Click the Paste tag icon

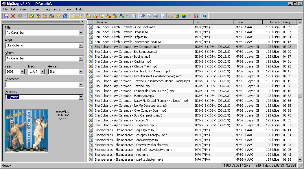(x=80, y=16)
